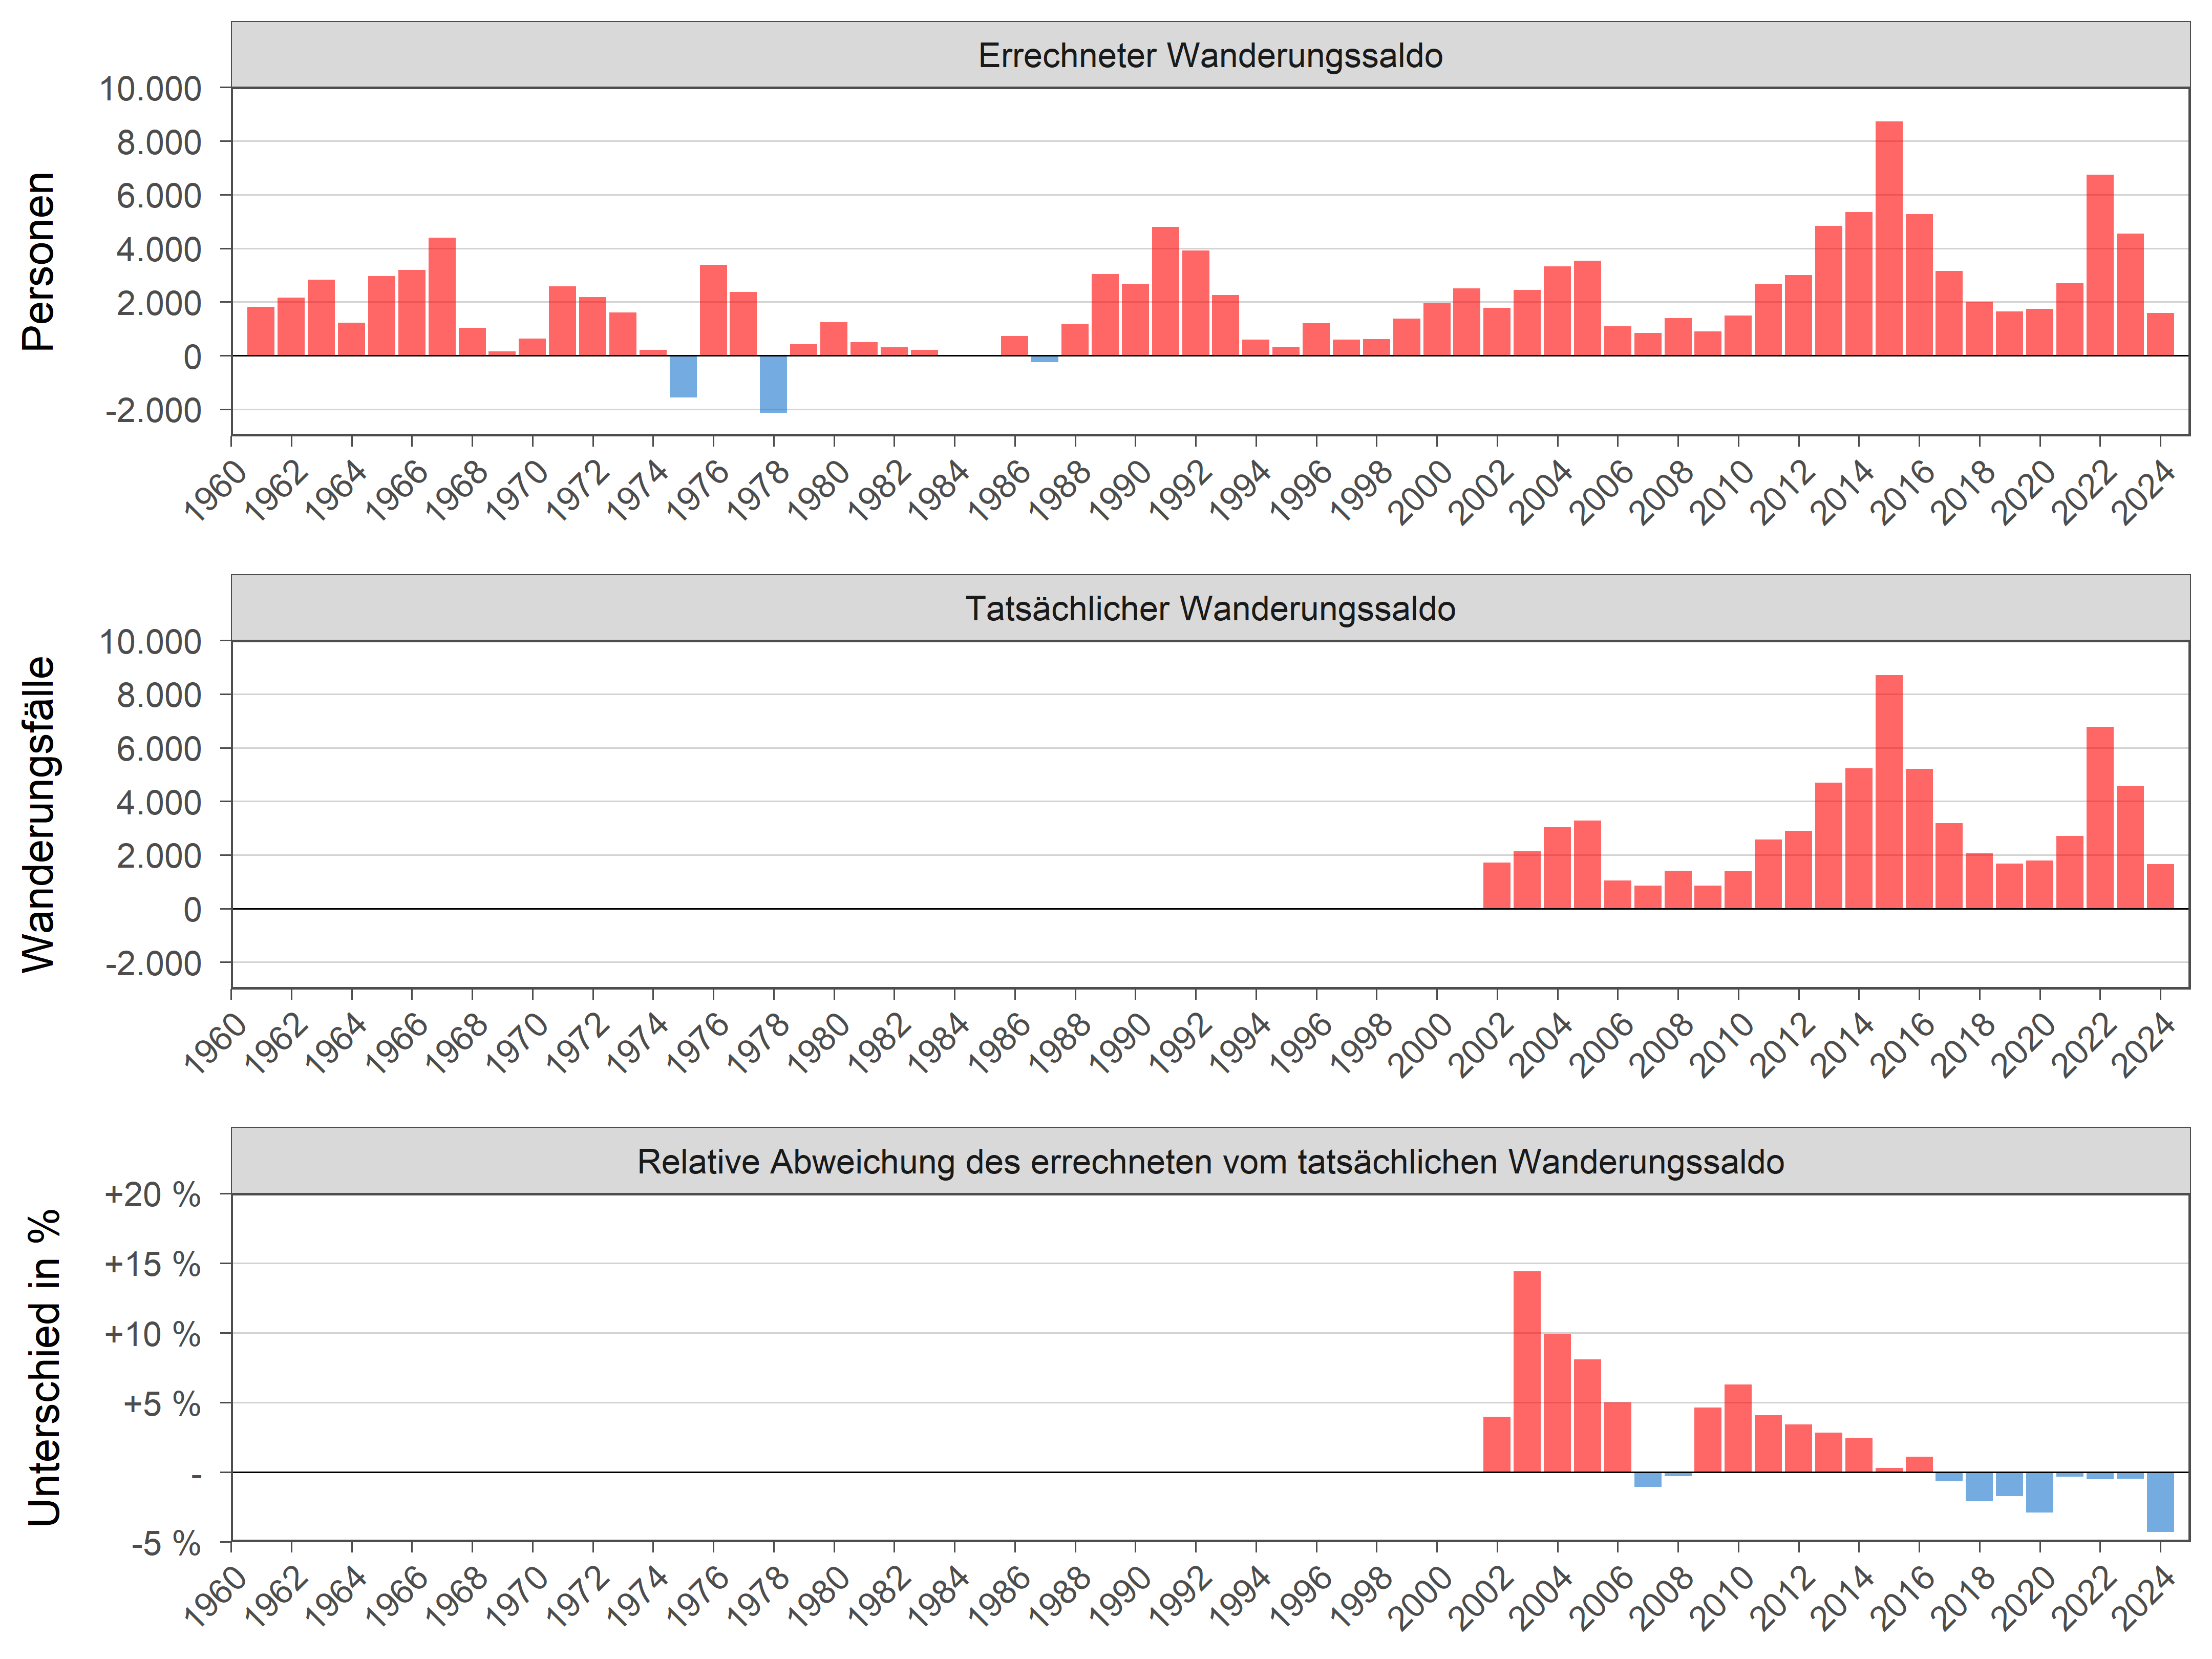This screenshot has height=1659, width=2212.
Task: Click the blue negative 1978 bar in top chart
Action: click(773, 383)
